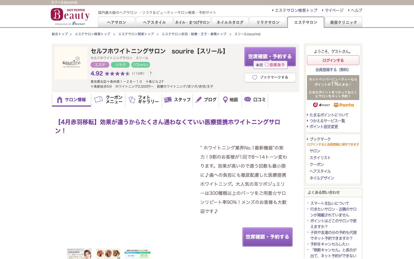Click the 空席確認・予約する purple button
Screen dimensions: 414x259
tap(270, 56)
